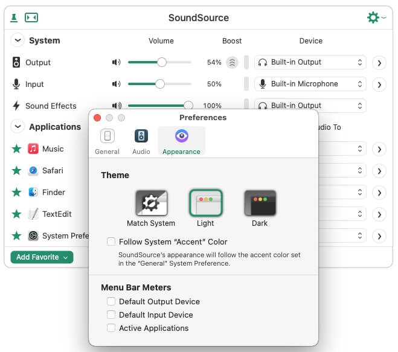
Task: Expand Safari row details arrow
Action: [379, 171]
